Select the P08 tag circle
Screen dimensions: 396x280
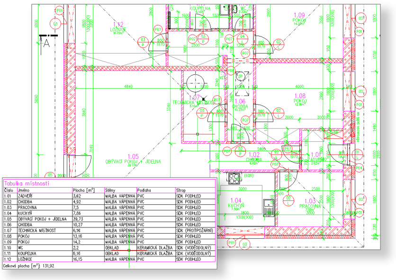(231, 71)
